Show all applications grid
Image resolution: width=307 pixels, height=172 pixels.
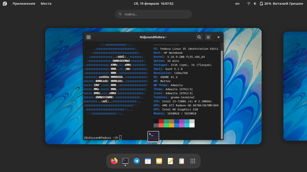pos(193,161)
